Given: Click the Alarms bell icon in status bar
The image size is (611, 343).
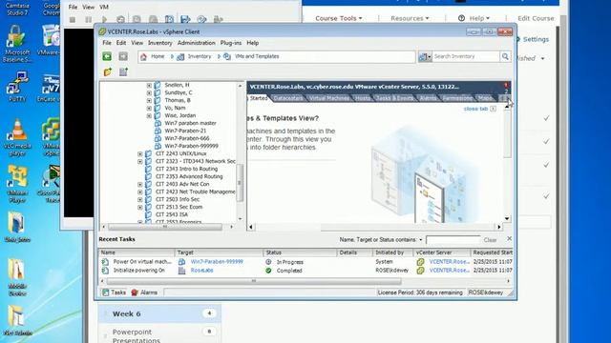Looking at the screenshot, I should click(135, 293).
